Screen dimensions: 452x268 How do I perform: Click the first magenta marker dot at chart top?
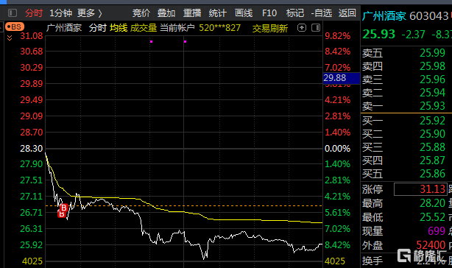pyautogui.click(x=151, y=42)
